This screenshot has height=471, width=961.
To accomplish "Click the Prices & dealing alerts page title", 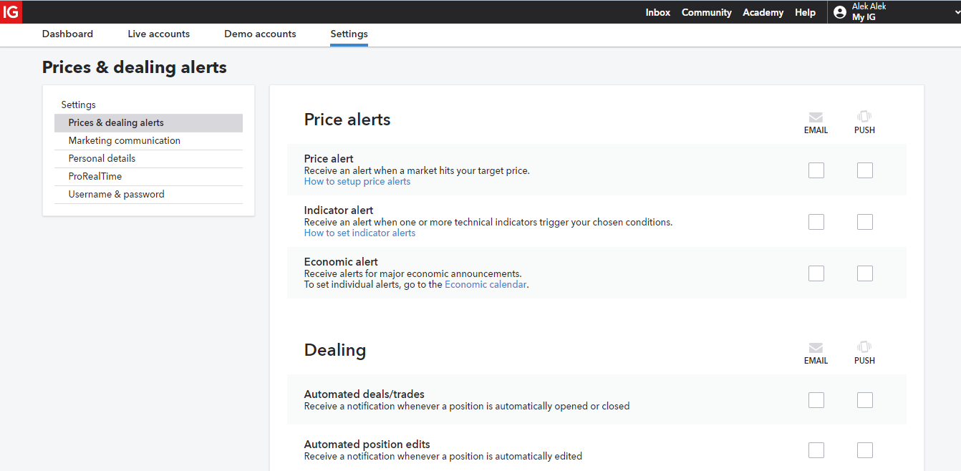I will pos(135,67).
